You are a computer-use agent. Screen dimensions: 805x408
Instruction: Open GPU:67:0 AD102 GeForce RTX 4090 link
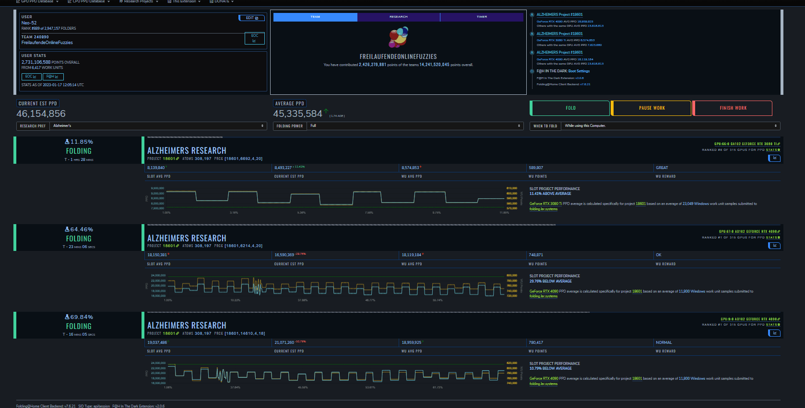pyautogui.click(x=749, y=231)
